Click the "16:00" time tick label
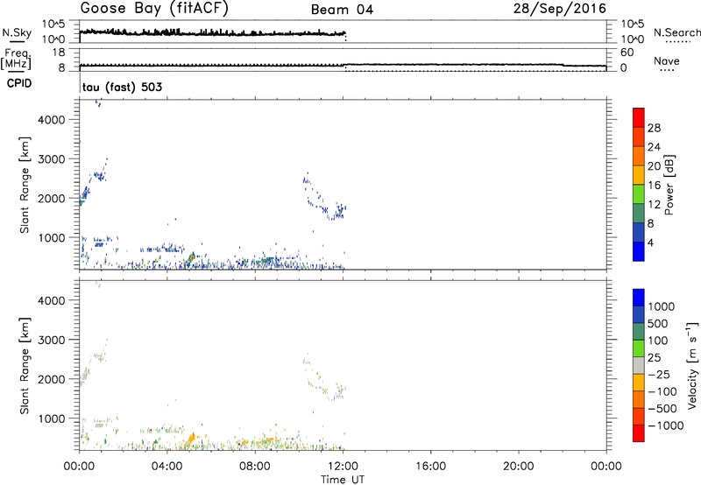The image size is (701, 485). point(430,467)
